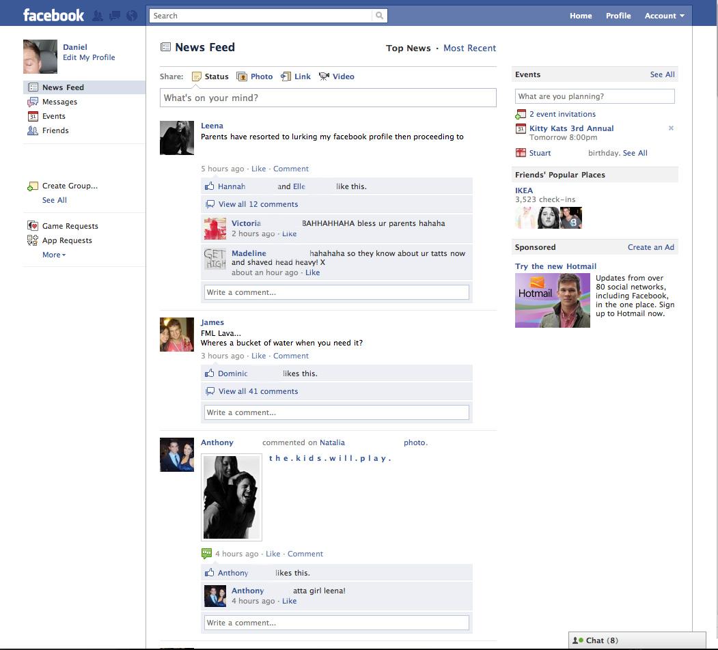
Task: Dismiss Kitty Kats 3rd Annual event
Action: pos(671,128)
